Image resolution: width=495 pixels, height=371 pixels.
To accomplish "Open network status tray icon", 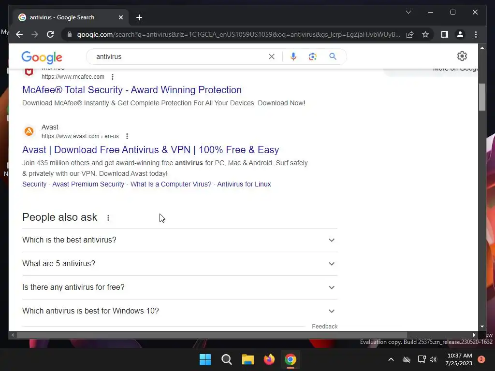I will click(x=422, y=359).
